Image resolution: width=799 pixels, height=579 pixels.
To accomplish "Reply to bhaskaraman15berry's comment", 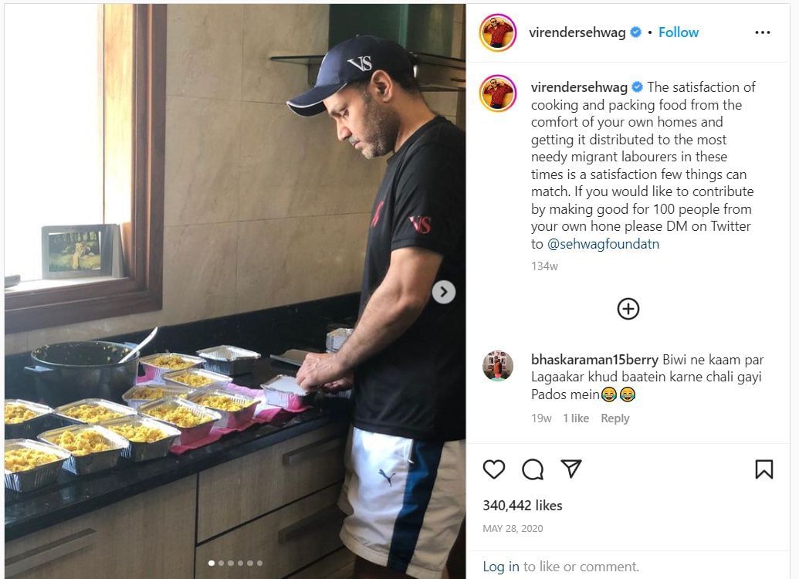I will (x=615, y=418).
